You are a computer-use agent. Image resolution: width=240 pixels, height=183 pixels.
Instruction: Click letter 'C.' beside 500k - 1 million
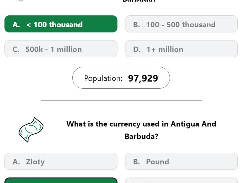(x=16, y=49)
